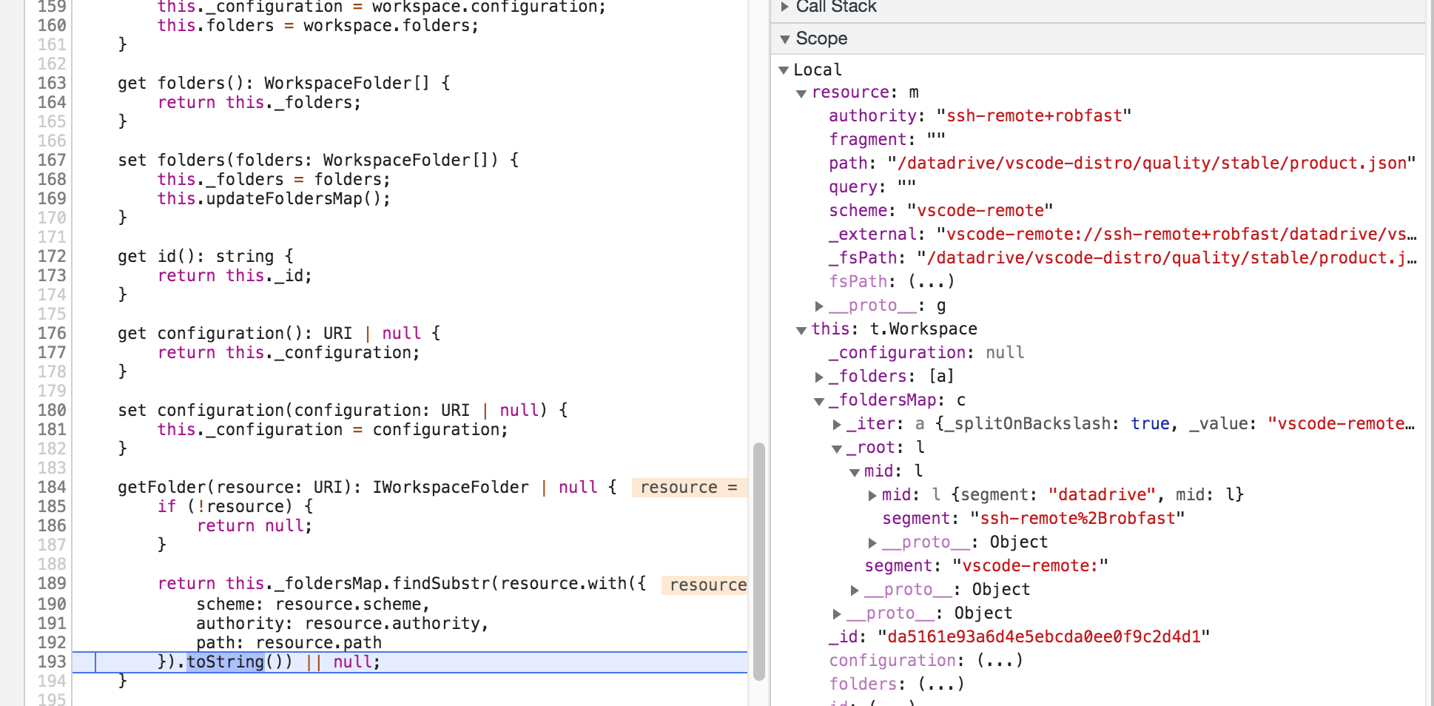Screen dimensions: 1434x706
Task: Expand the nested mid object
Action: [x=872, y=494]
